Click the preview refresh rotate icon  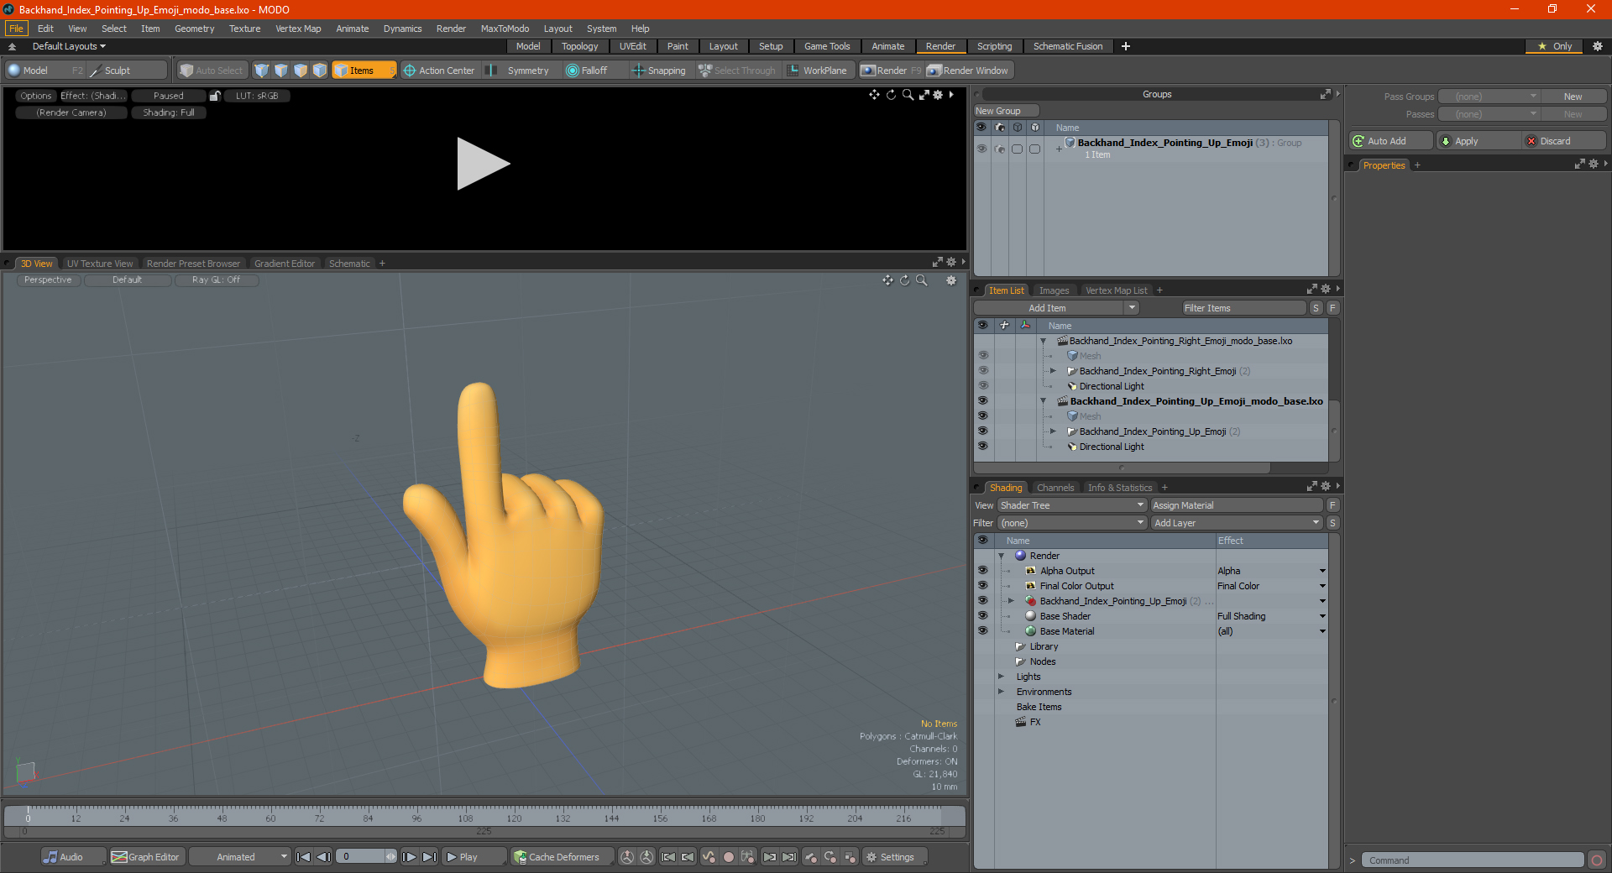pos(891,95)
